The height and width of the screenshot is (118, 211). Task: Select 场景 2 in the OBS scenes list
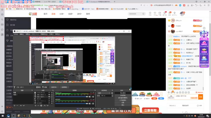pyautogui.click(x=23, y=95)
